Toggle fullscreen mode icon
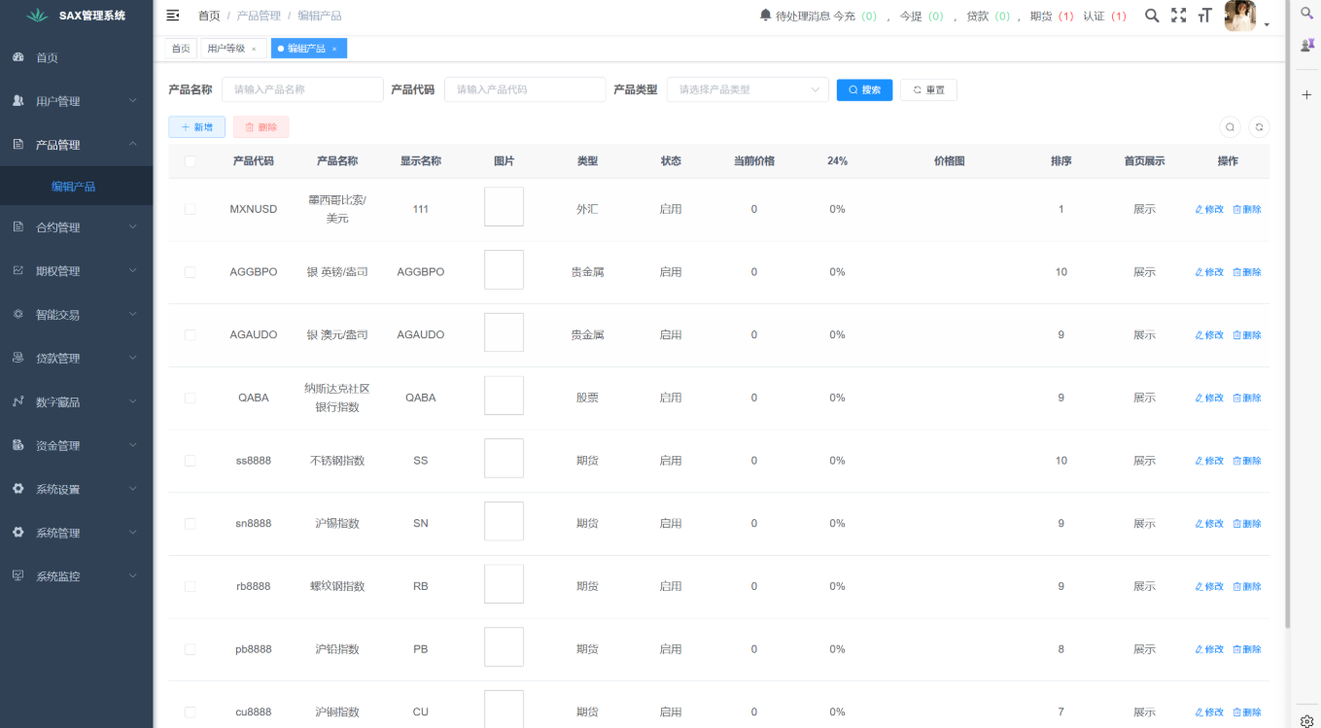This screenshot has width=1321, height=728. pos(1178,16)
